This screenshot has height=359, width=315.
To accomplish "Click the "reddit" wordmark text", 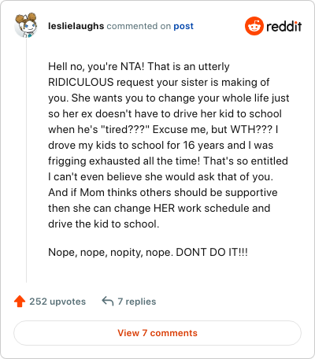I will point(284,26).
